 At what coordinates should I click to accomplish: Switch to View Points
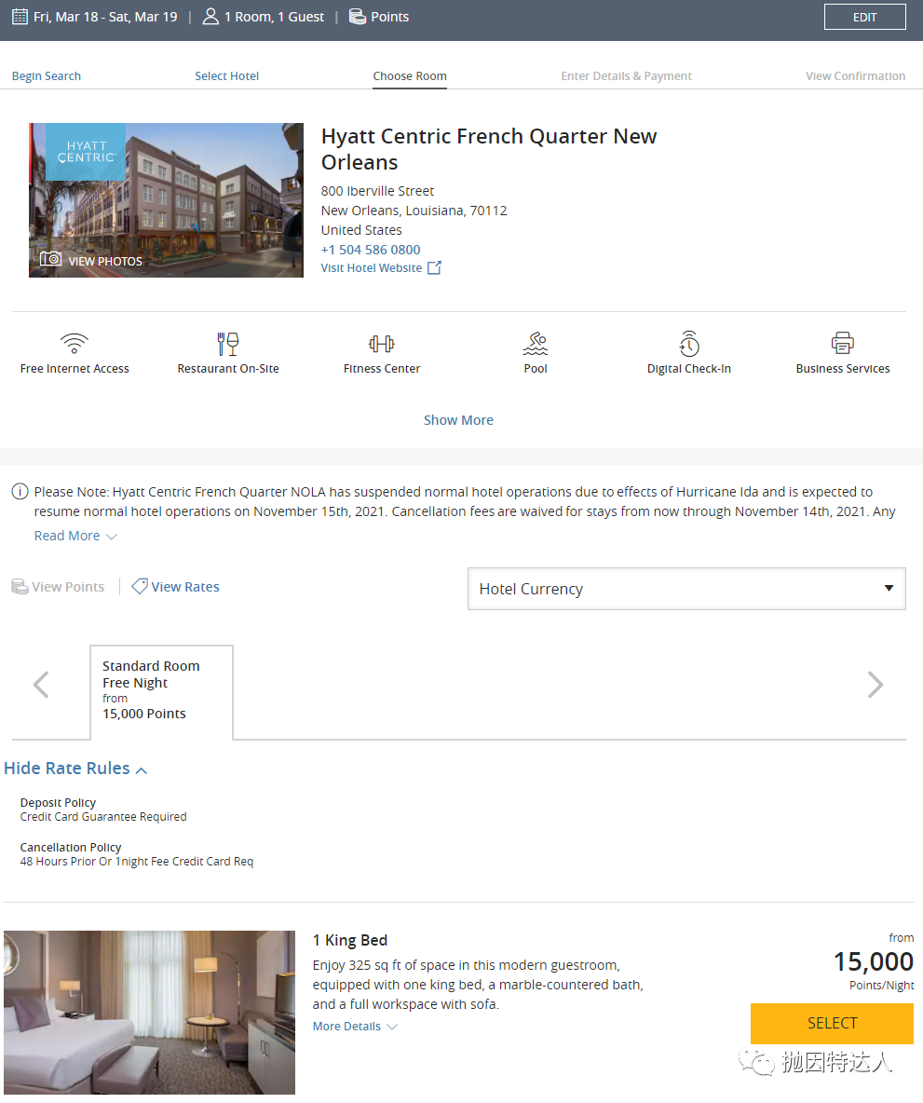click(x=59, y=587)
